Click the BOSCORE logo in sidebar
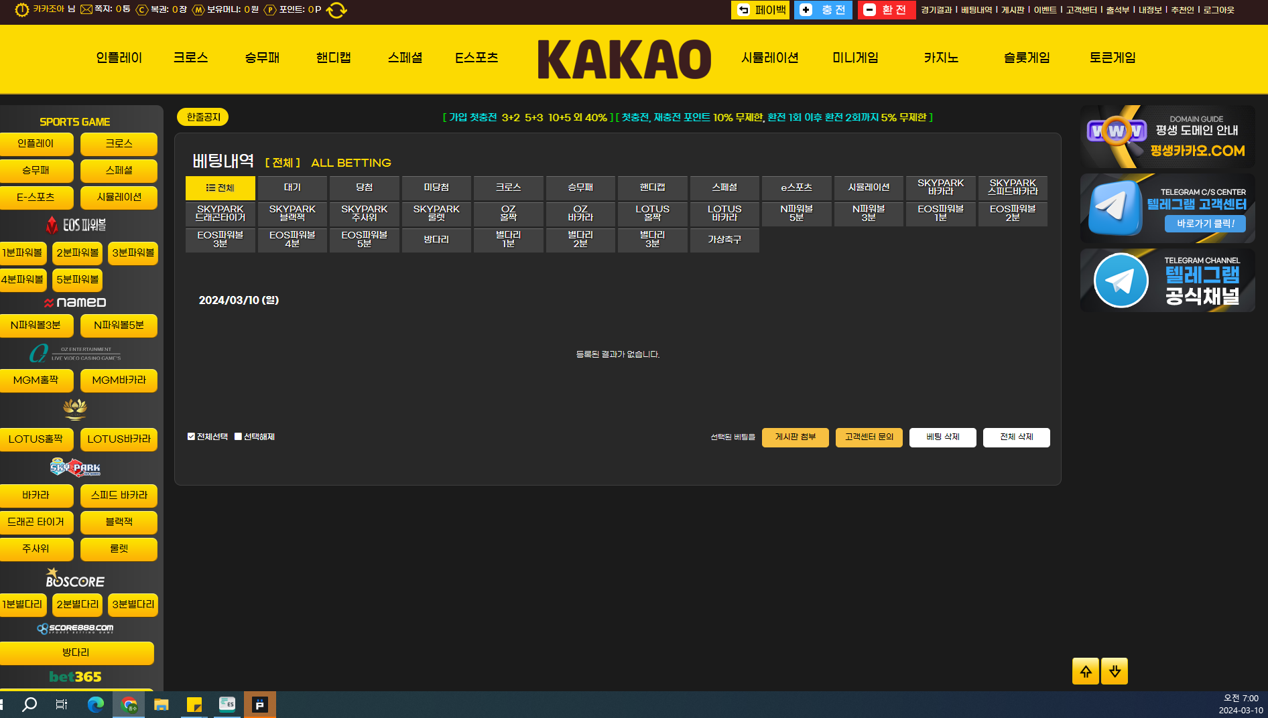The image size is (1268, 718). pos(75,578)
